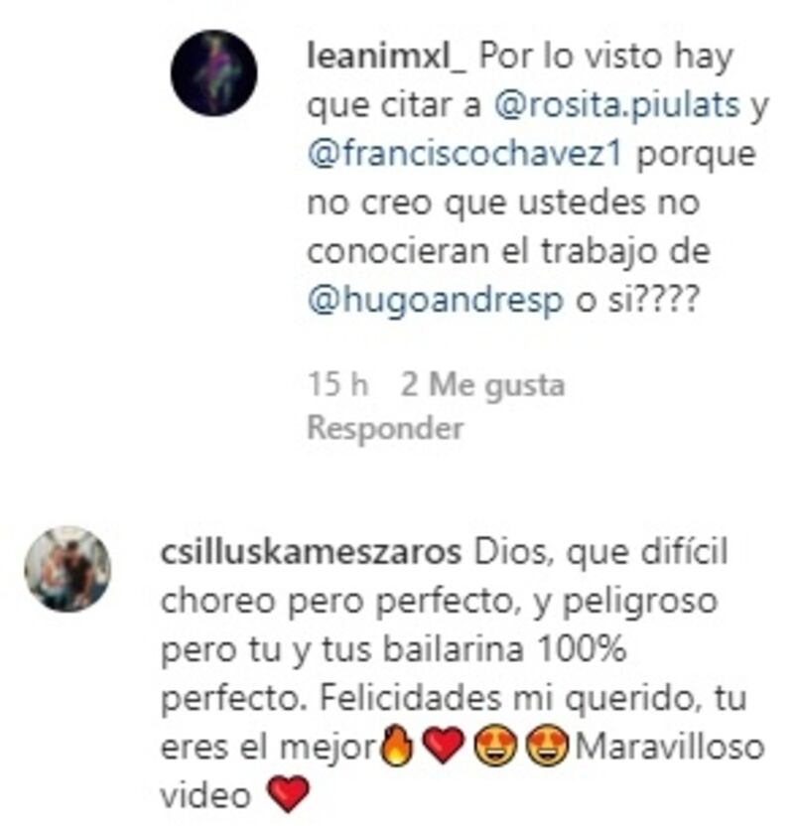The height and width of the screenshot is (832, 794).
Task: Visit the csilluskameszaros username link
Action: coord(311,552)
